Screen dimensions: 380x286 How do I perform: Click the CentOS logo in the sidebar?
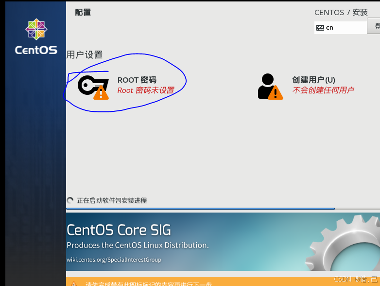click(x=36, y=29)
